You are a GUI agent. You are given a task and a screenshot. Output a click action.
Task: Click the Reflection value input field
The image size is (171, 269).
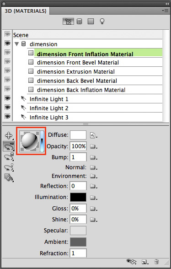78,186
